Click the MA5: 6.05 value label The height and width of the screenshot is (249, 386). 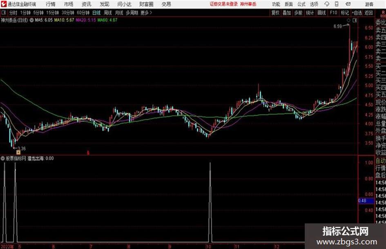pyautogui.click(x=44, y=20)
